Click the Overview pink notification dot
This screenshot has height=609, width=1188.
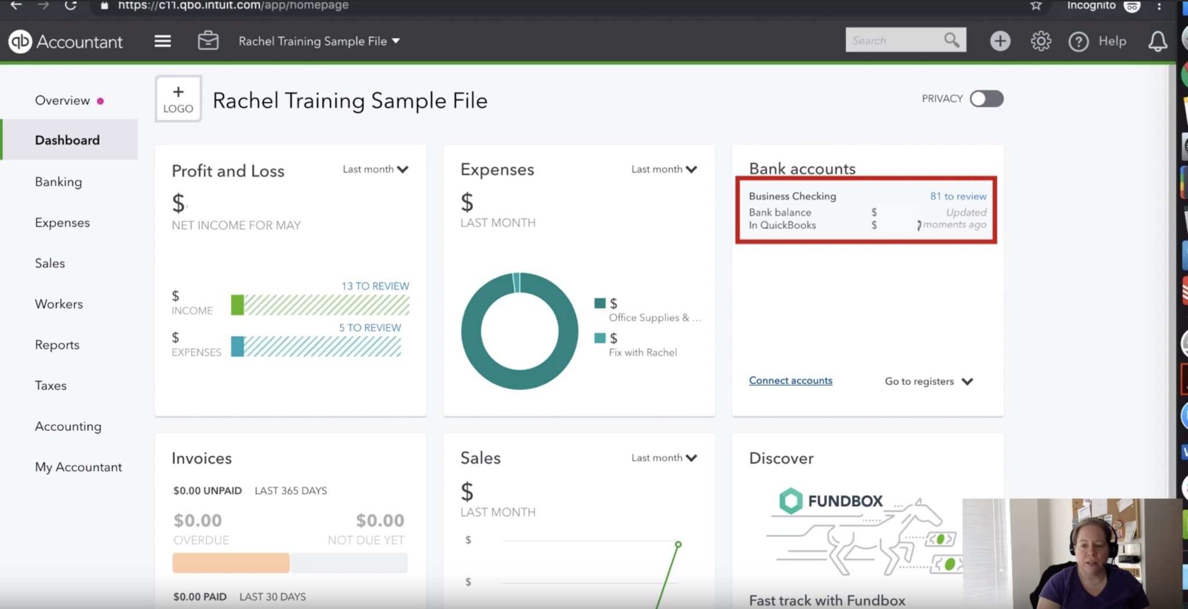(100, 101)
